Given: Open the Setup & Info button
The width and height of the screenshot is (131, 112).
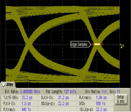Looking at the screenshot, I should (121, 99).
